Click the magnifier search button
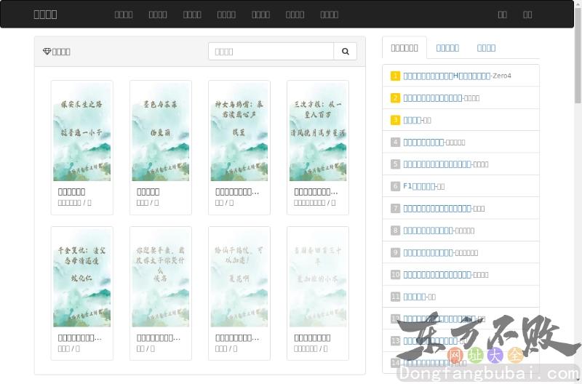582x384 pixels. 346,52
